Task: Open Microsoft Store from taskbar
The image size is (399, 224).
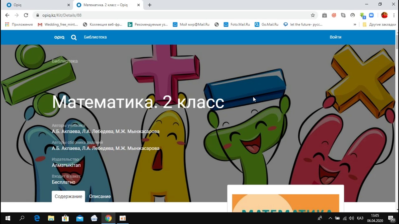Action: point(65,218)
